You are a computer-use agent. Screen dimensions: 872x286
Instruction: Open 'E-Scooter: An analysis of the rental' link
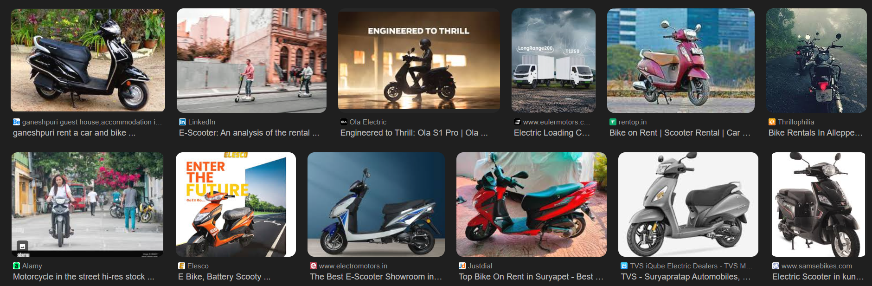(249, 133)
